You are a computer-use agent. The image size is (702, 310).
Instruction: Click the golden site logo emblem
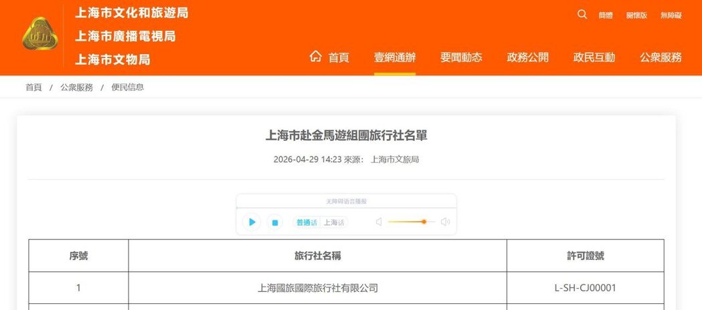click(41, 37)
